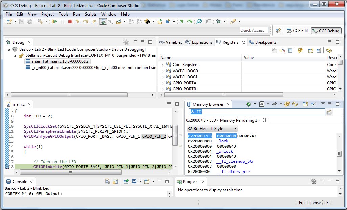The height and width of the screenshot is (210, 347).
Task: Toggle Pin Memory Browser view icon
Action: pos(314,104)
